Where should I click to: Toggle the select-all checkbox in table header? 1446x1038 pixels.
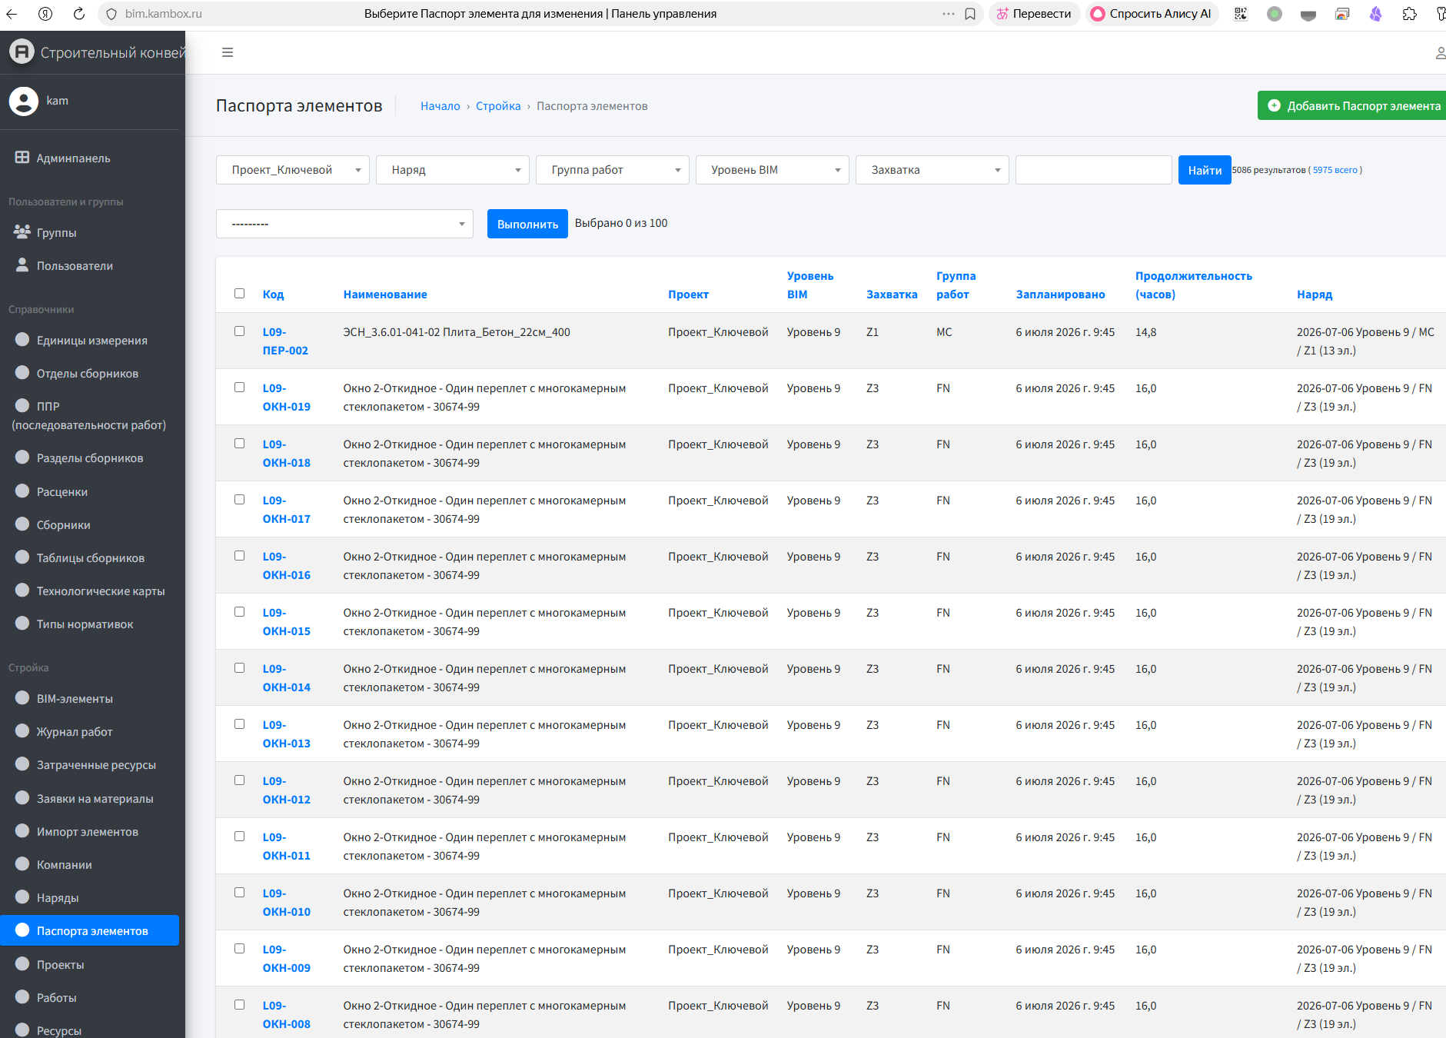240,294
